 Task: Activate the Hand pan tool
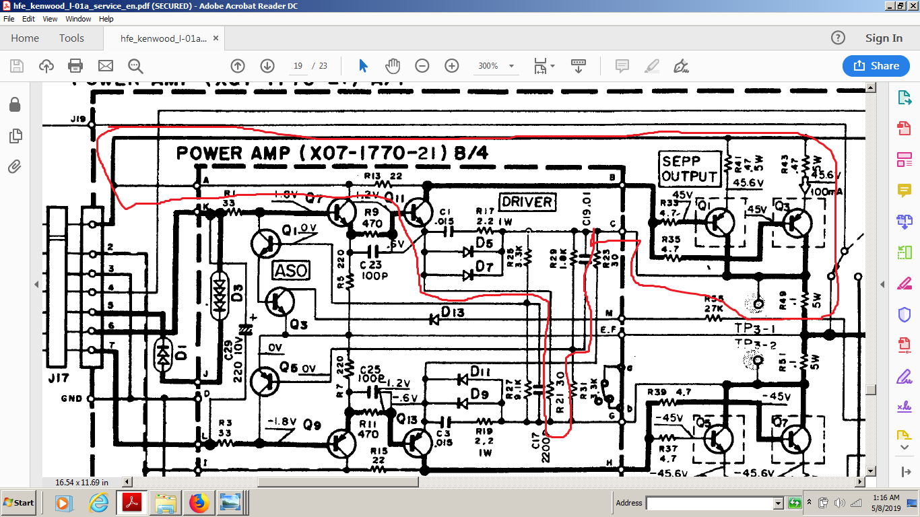[x=393, y=66]
